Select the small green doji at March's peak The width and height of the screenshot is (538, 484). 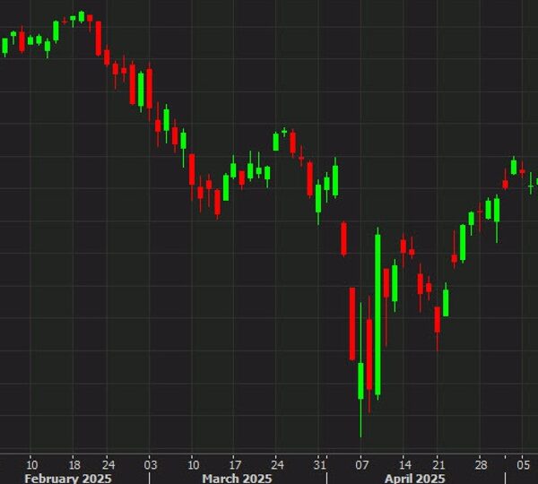(x=284, y=132)
